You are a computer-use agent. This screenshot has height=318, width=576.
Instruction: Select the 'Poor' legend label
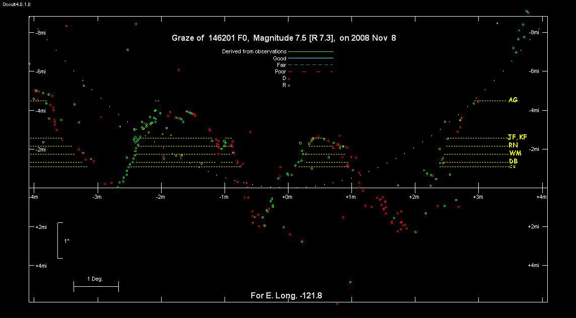[x=280, y=71]
